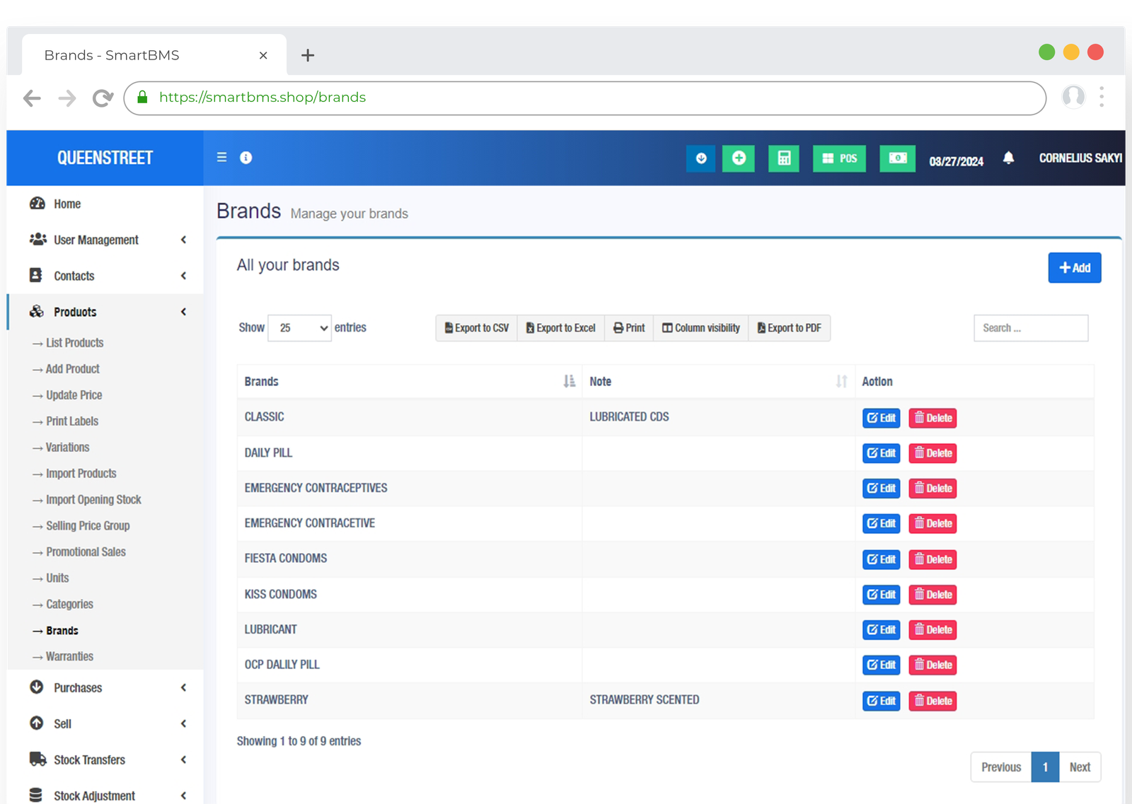Click the browser reload icon
Viewport: 1132px width, 804px height.
[x=103, y=98]
